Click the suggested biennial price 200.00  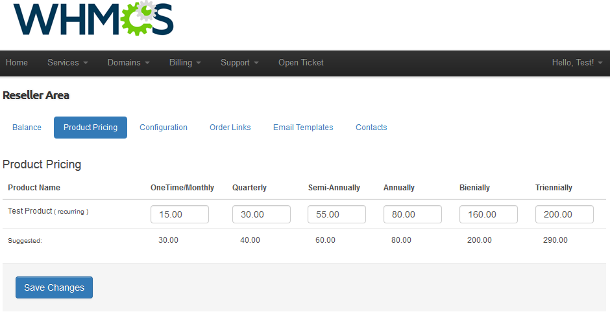[480, 240]
